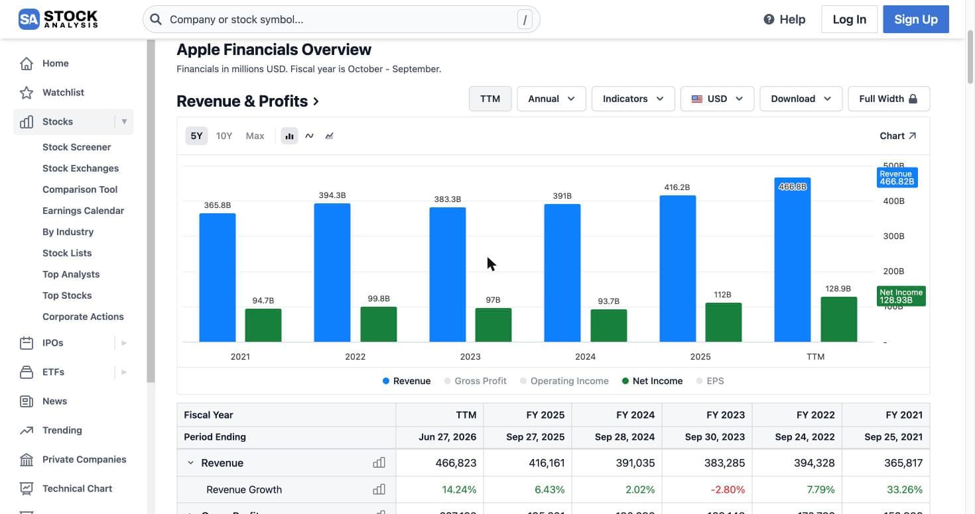Click TTM revenue value 466,823

456,463
